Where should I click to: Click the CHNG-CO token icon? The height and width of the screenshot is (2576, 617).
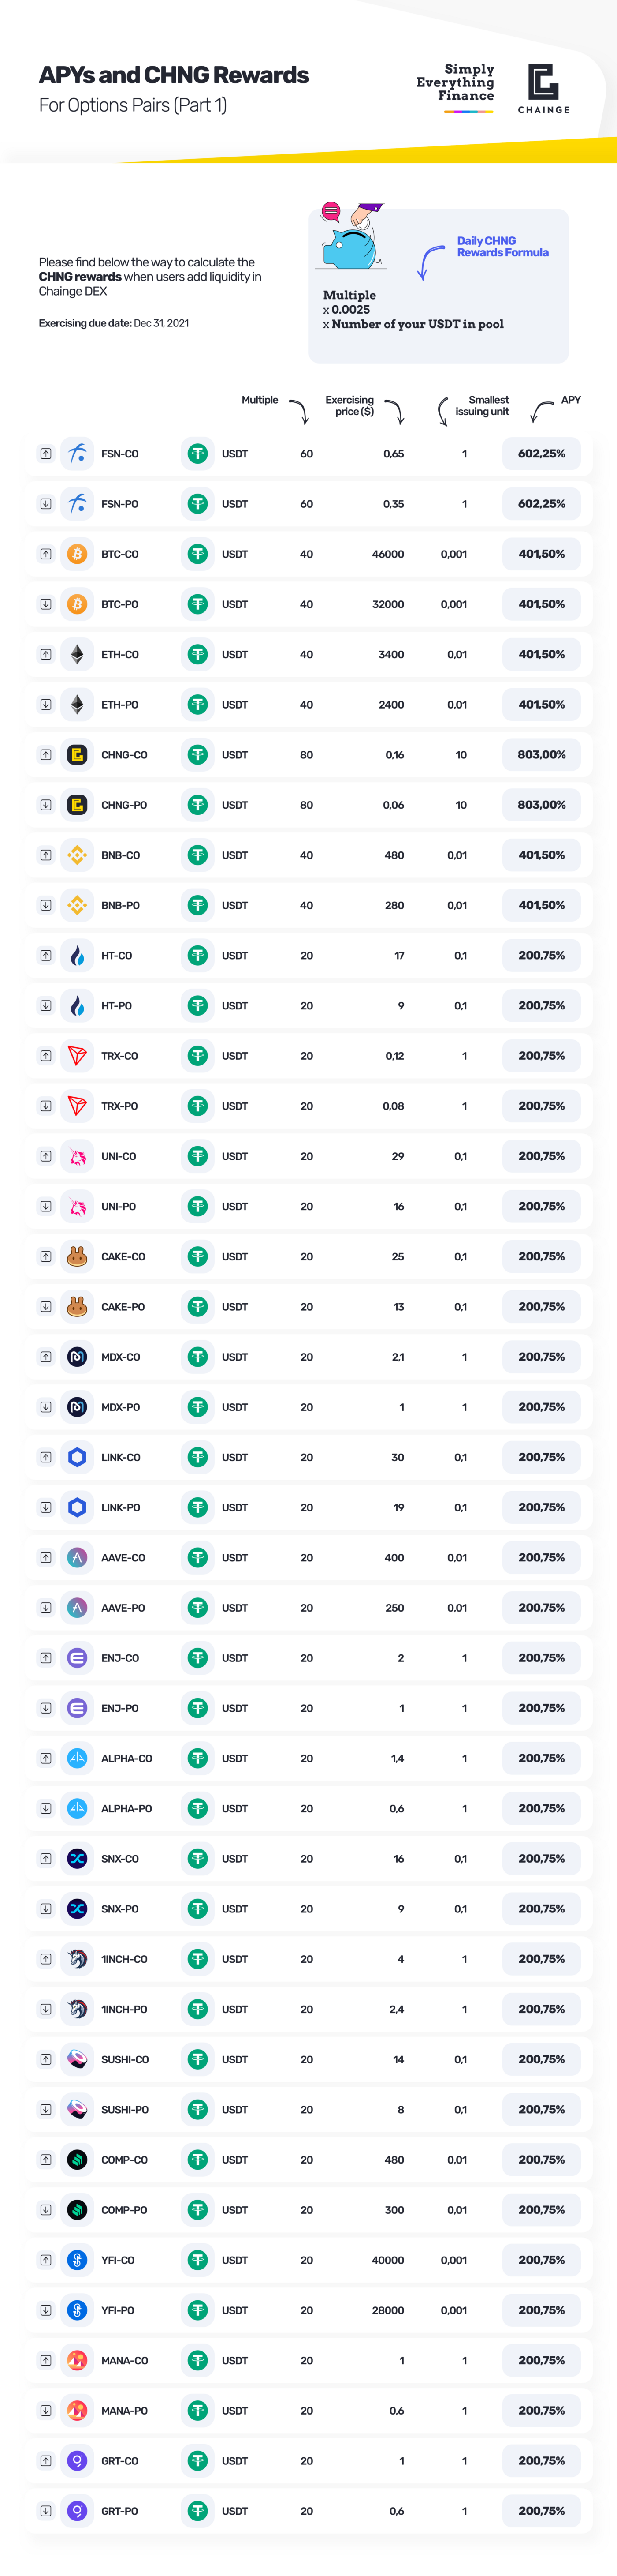point(77,755)
